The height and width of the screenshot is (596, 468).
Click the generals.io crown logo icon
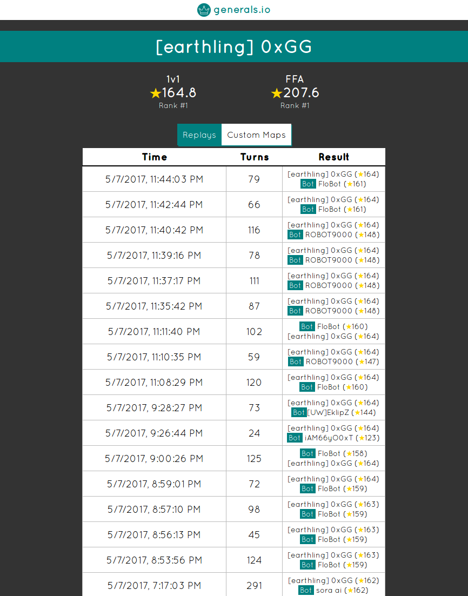[x=204, y=10]
